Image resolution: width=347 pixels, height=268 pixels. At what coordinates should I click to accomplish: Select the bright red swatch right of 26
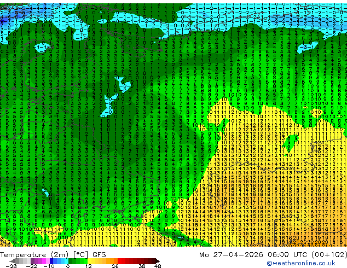(119, 261)
